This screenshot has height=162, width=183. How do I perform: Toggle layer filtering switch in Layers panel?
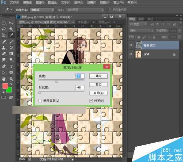(x=181, y=24)
